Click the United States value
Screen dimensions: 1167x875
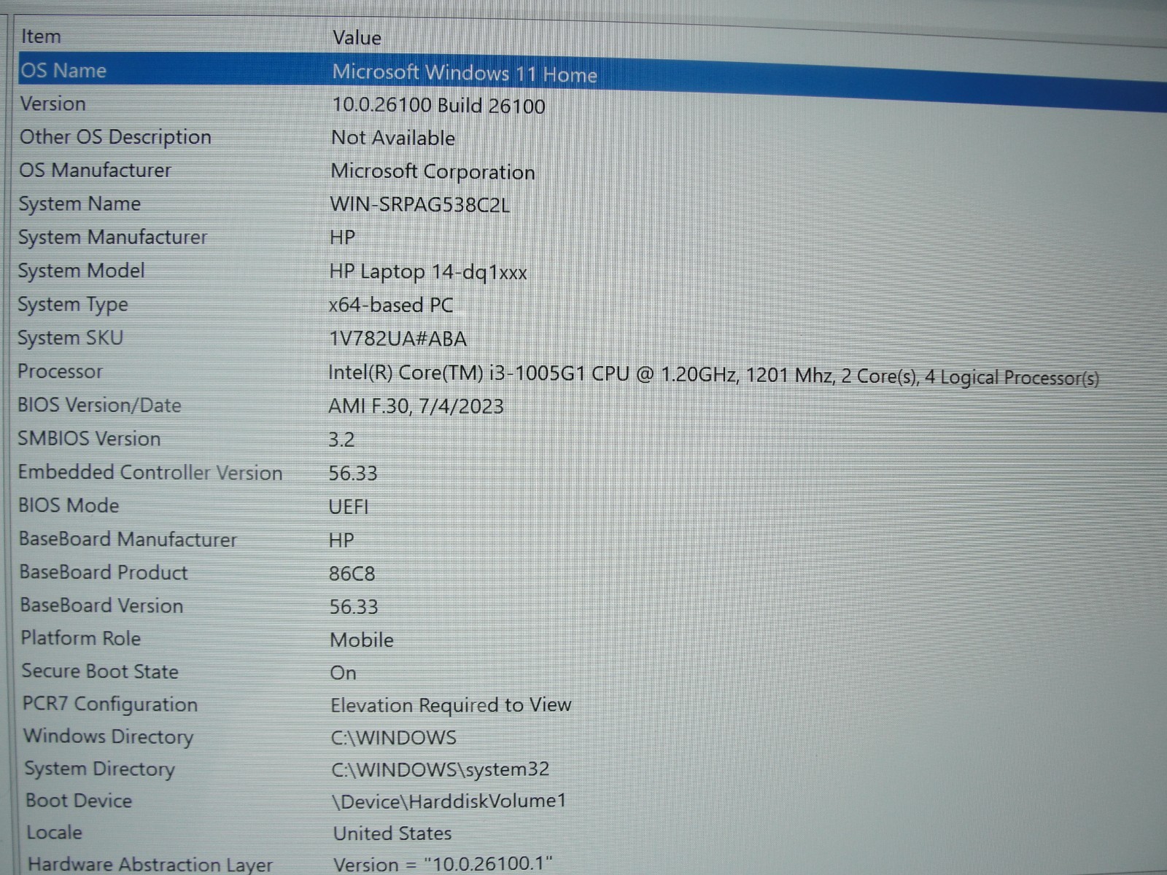392,833
